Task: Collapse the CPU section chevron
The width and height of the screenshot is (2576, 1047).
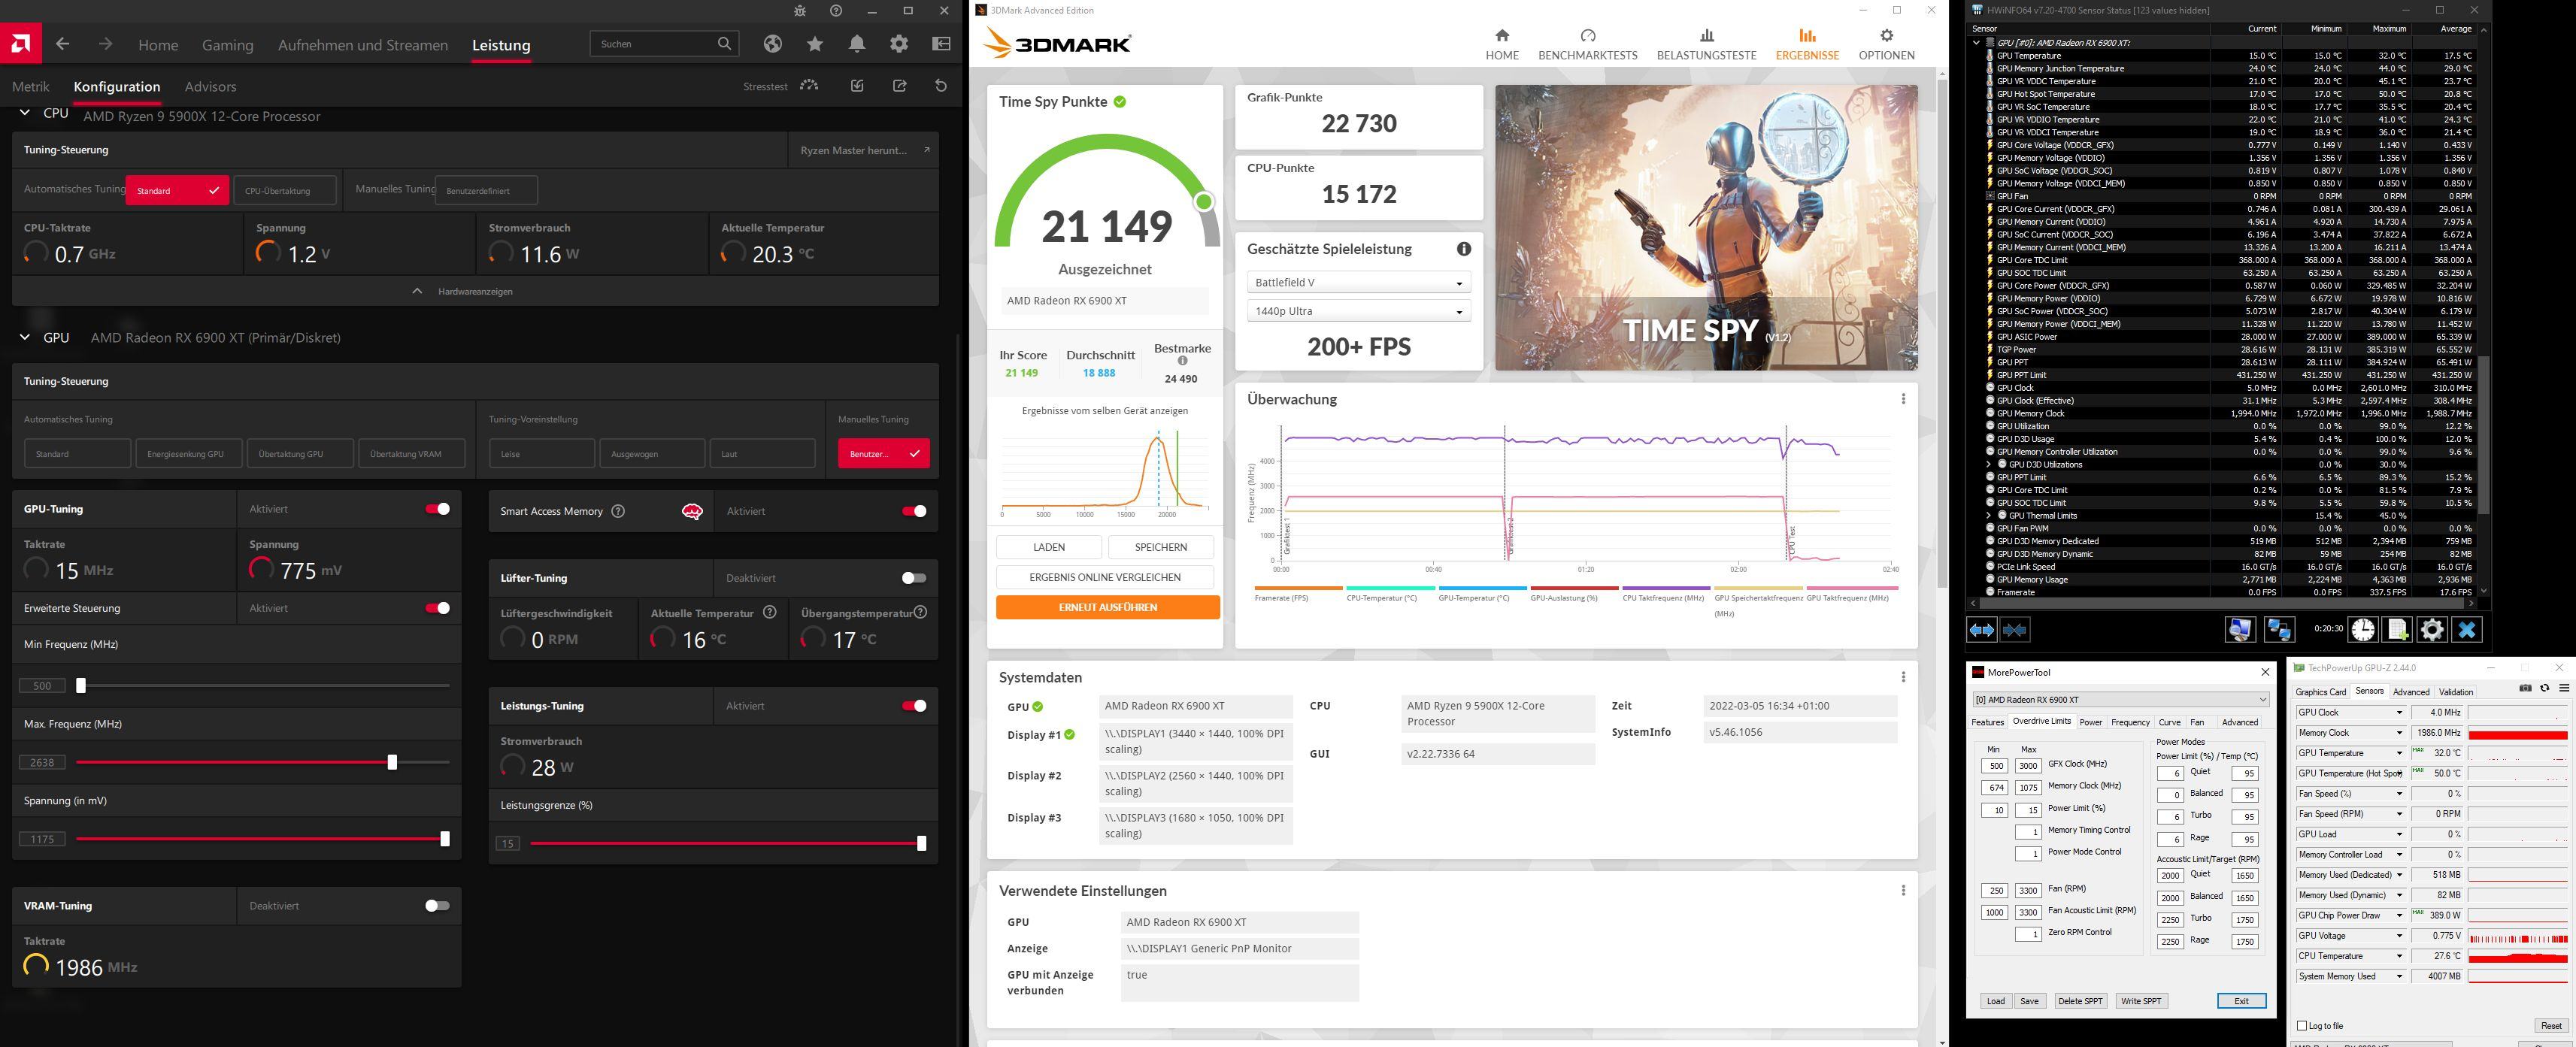Action: coord(25,114)
